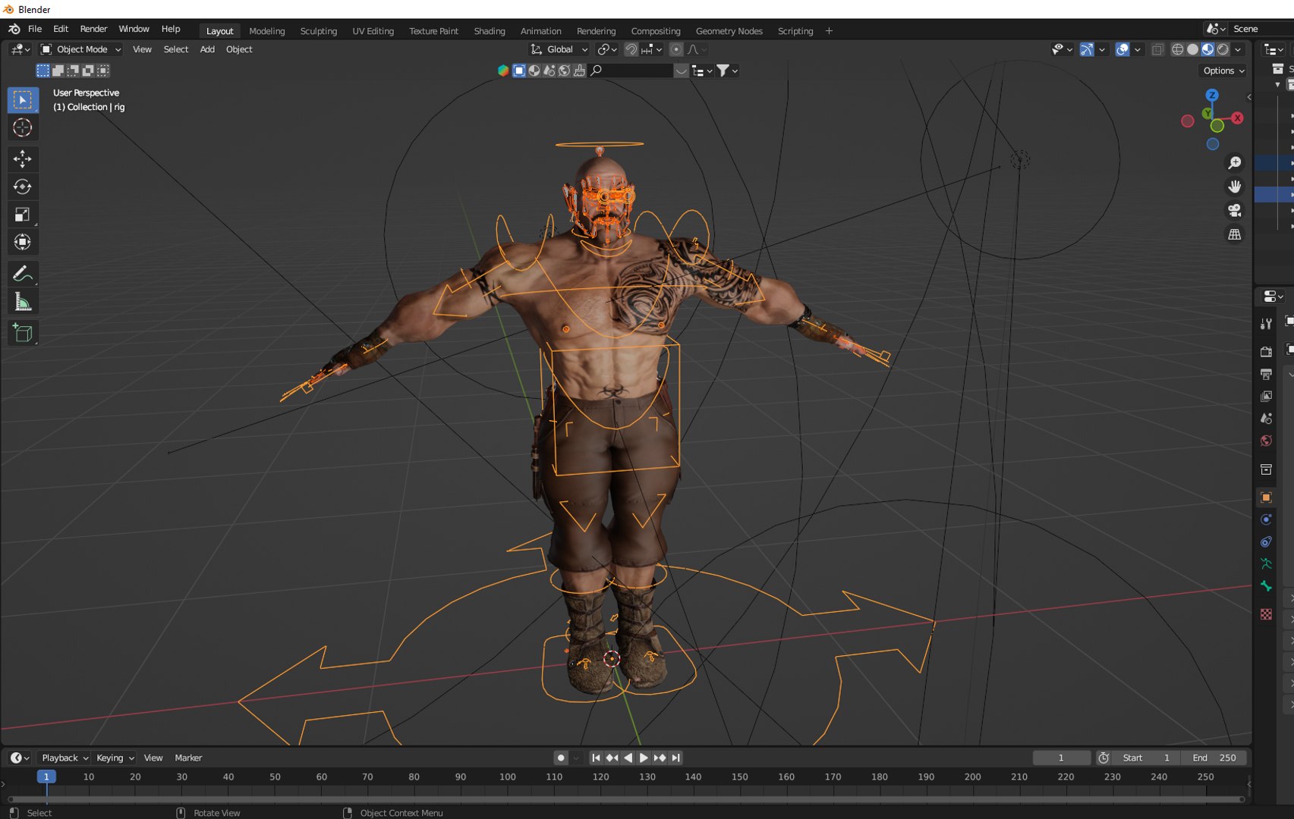Open the Object properties tab icon
Image resolution: width=1294 pixels, height=819 pixels.
click(1266, 497)
